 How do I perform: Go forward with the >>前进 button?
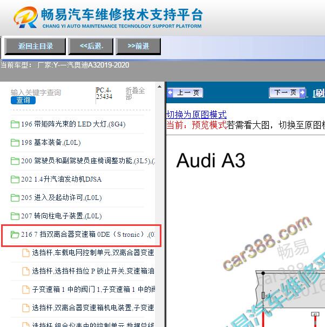138,46
